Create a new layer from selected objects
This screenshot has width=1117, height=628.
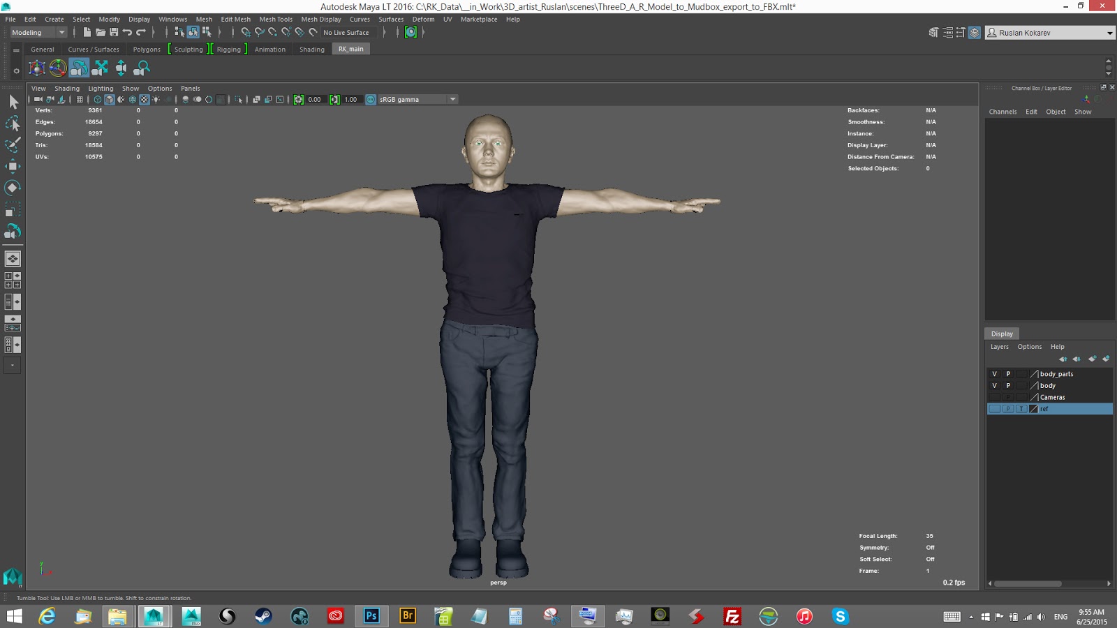click(x=1106, y=359)
